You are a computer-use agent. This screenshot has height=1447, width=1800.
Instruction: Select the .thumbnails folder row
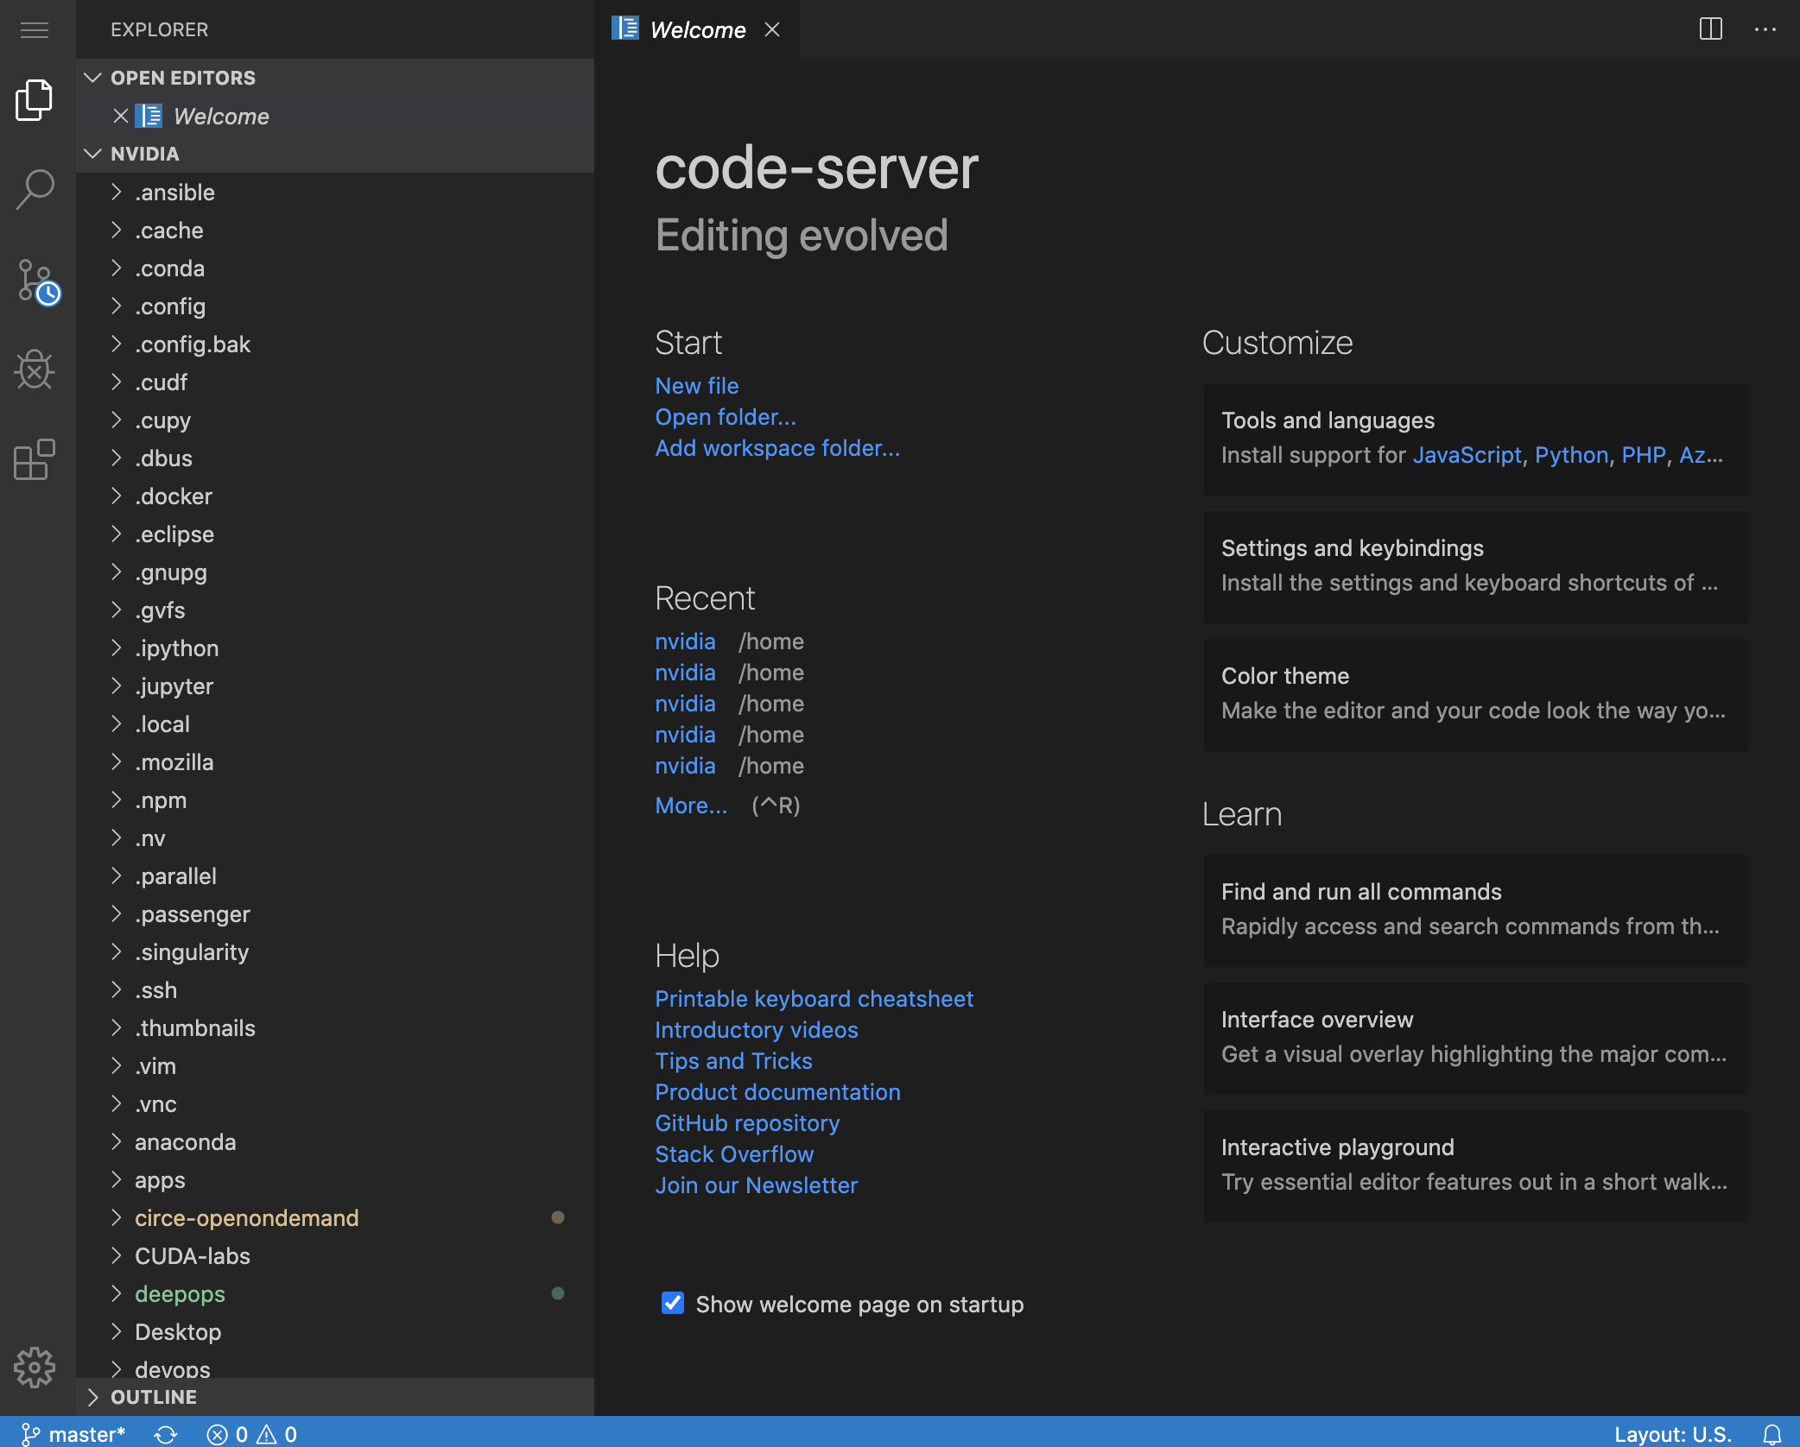[335, 1027]
